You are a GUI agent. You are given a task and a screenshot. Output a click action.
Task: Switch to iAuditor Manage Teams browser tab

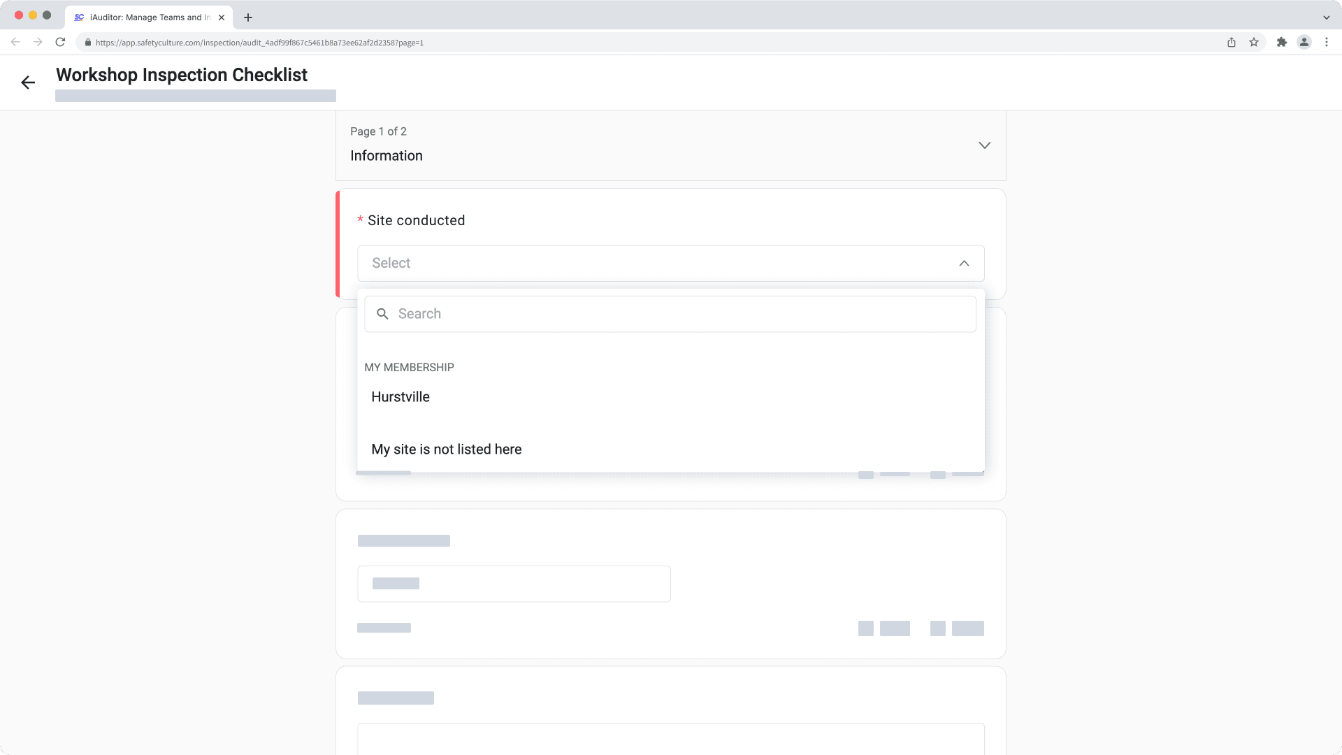[x=147, y=17]
